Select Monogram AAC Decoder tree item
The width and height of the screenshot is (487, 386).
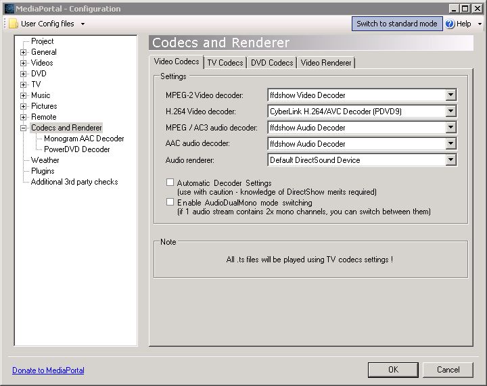[x=84, y=139]
